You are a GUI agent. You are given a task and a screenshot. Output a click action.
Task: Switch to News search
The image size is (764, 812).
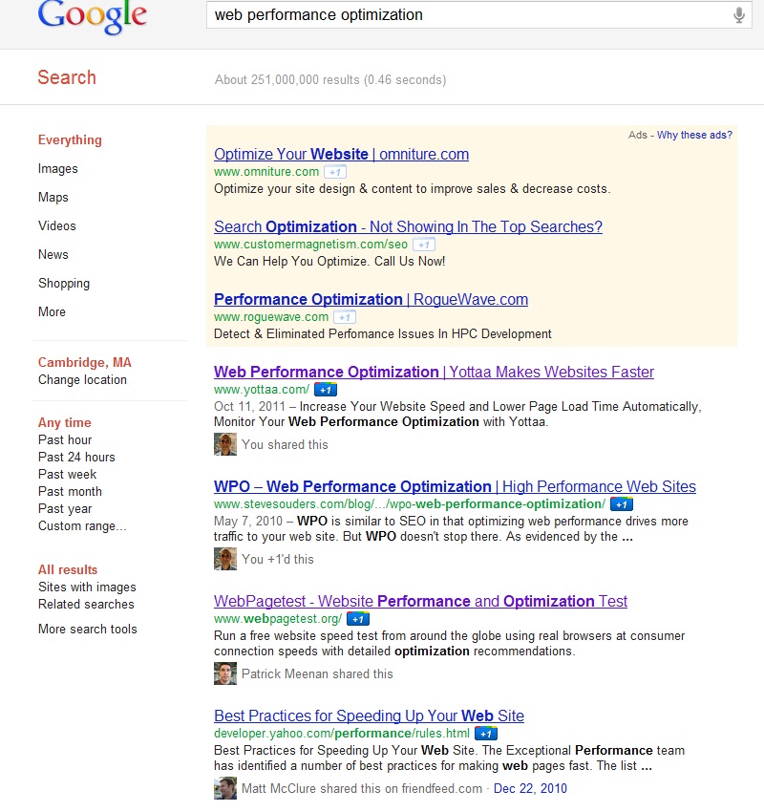pos(53,254)
